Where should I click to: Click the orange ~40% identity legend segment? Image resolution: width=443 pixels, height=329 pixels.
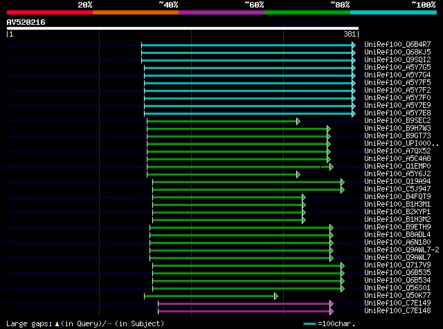point(136,12)
